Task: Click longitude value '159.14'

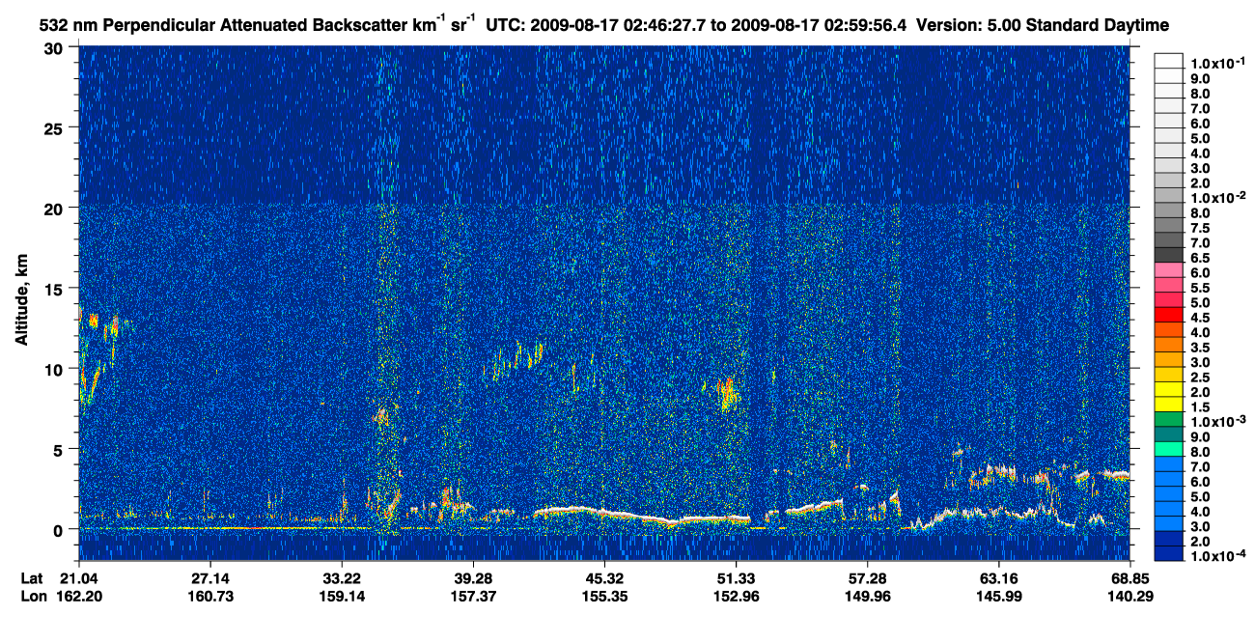Action: pyautogui.click(x=341, y=597)
